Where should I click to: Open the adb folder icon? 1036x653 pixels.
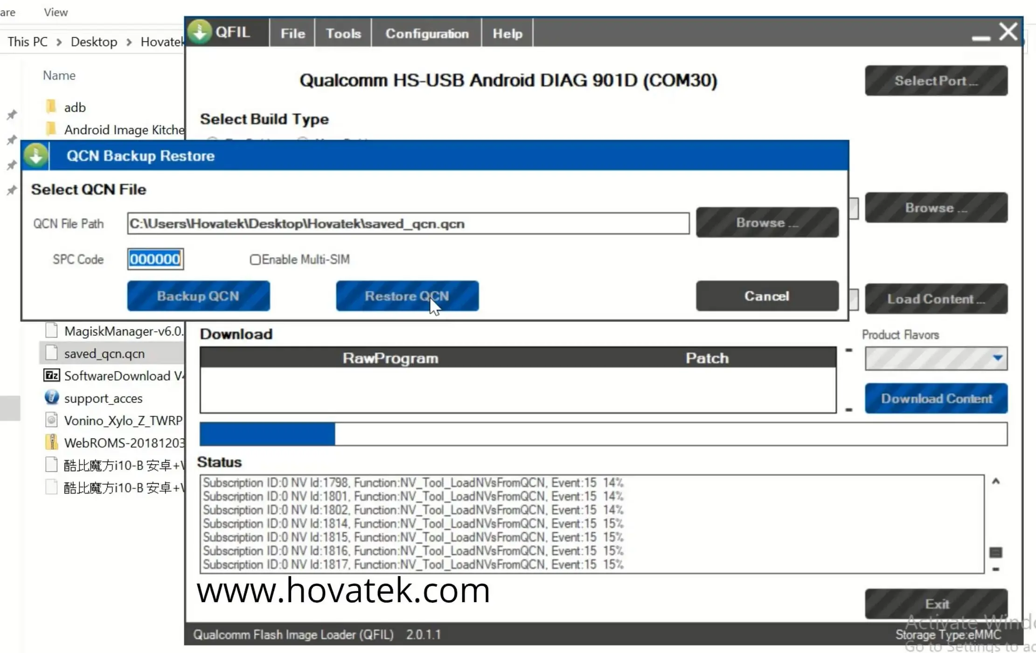(x=51, y=107)
